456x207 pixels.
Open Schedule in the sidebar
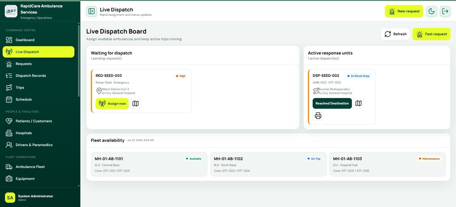(x=38, y=100)
